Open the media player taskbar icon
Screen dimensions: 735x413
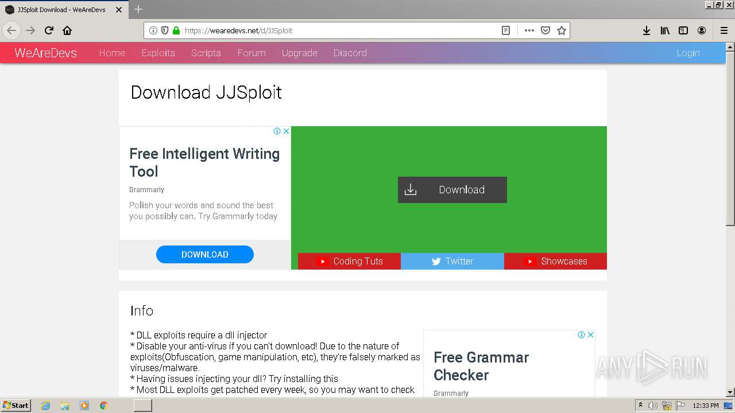pos(84,406)
